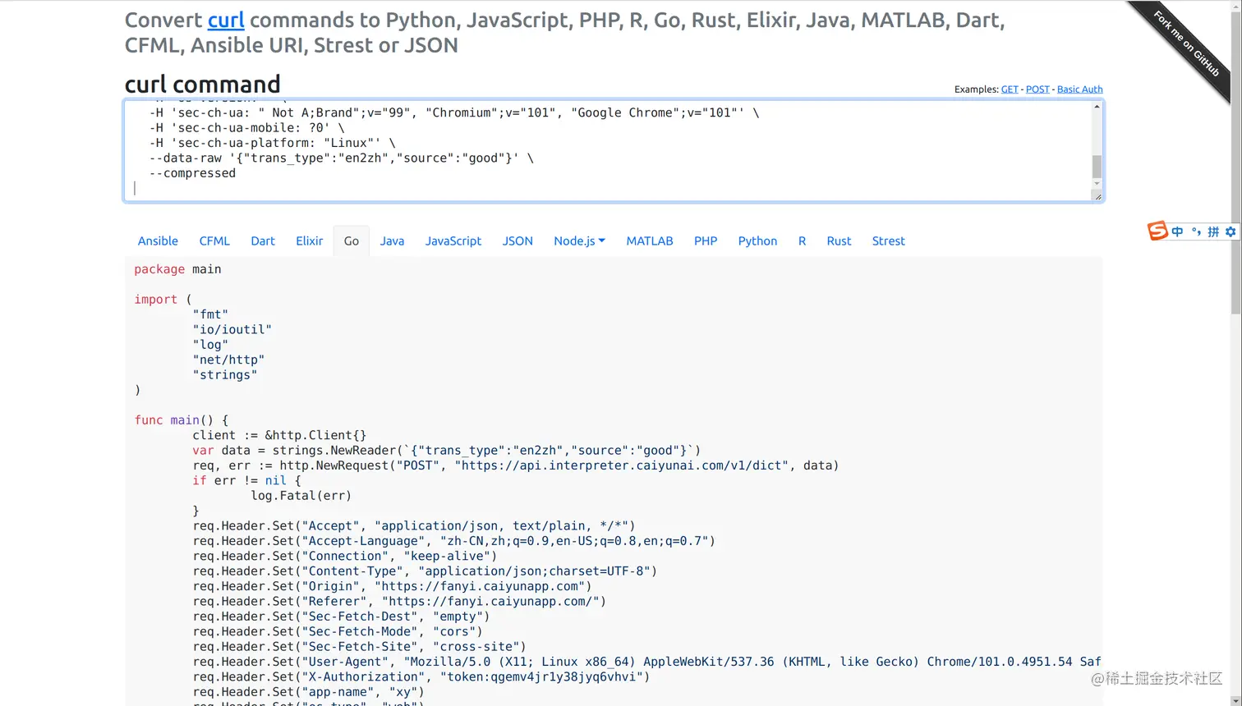Load the GET example
The image size is (1242, 706).
tap(1010, 89)
